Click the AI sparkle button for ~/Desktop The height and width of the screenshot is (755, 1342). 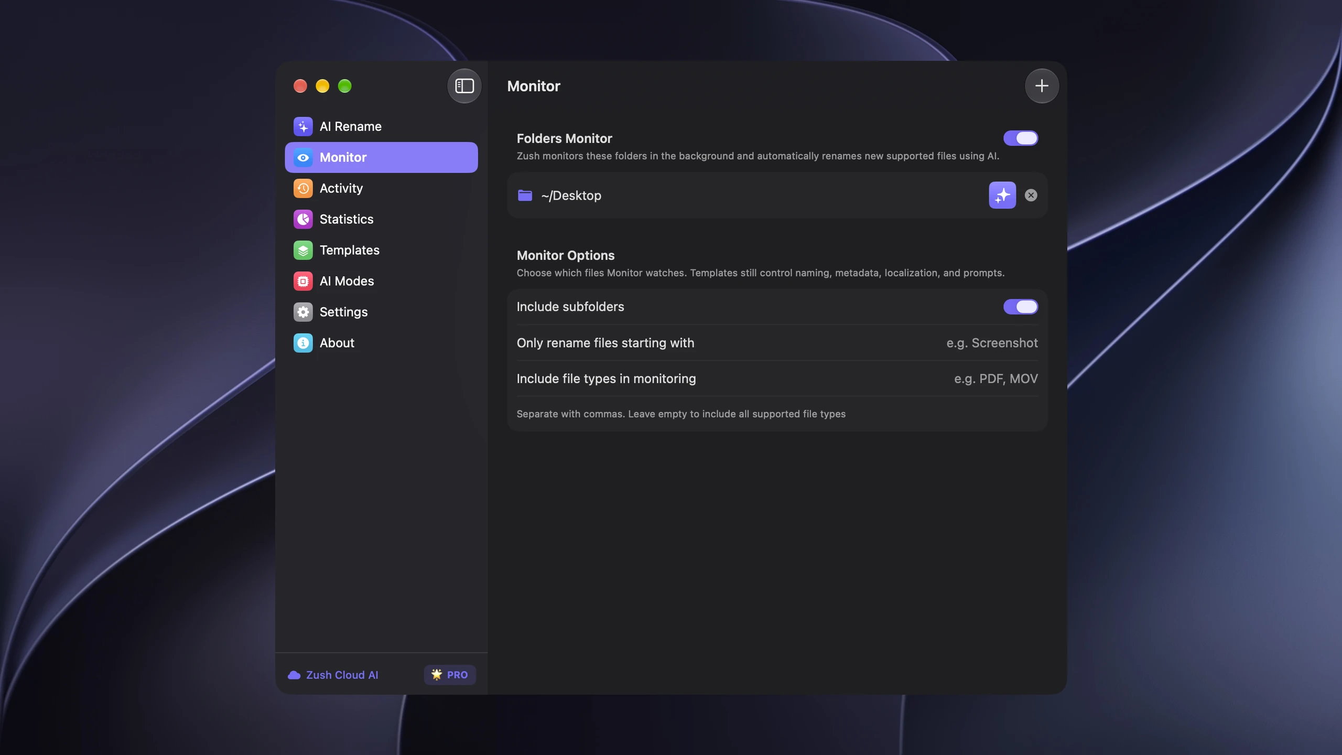pos(1002,195)
